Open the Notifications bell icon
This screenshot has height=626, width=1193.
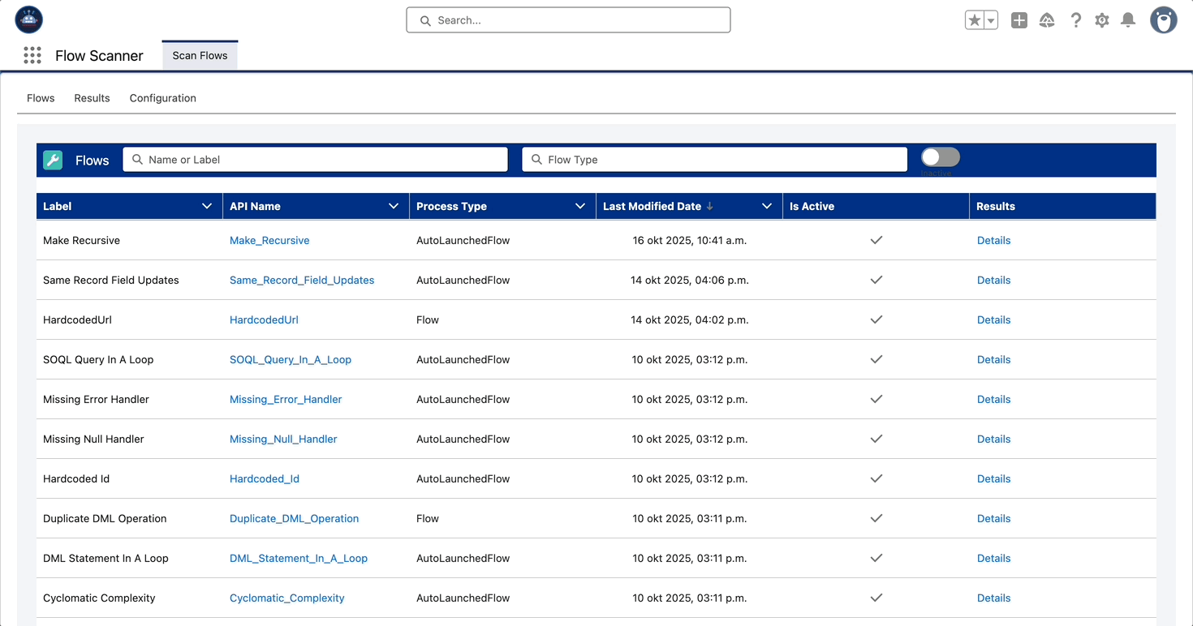1128,21
